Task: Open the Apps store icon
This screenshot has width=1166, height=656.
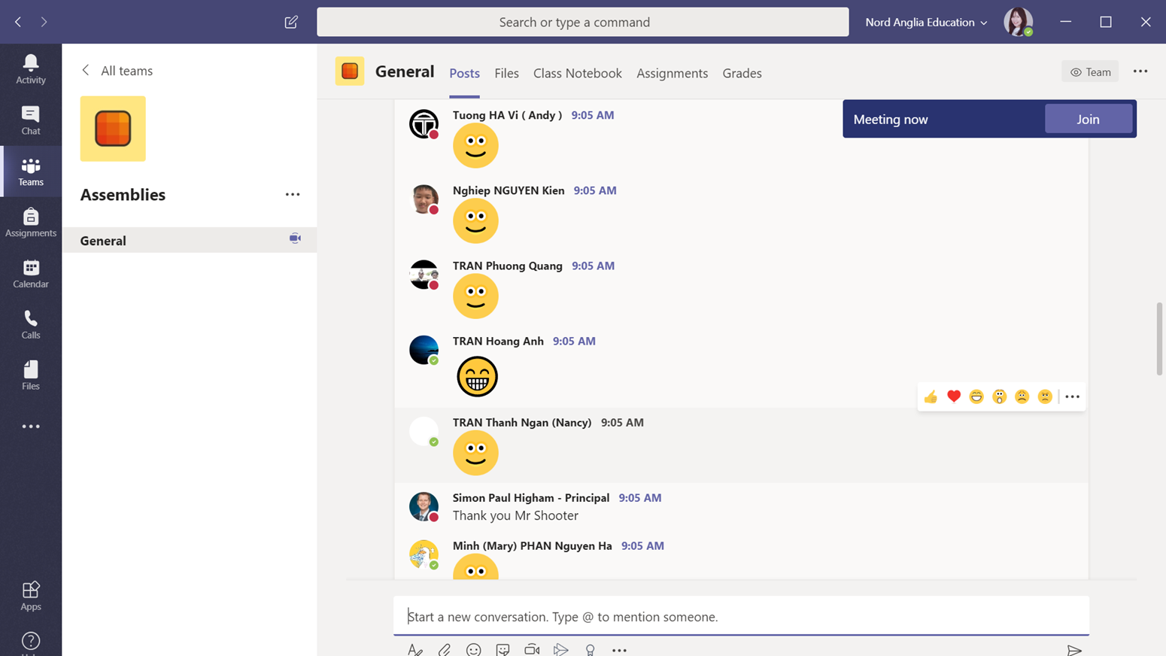Action: click(31, 596)
